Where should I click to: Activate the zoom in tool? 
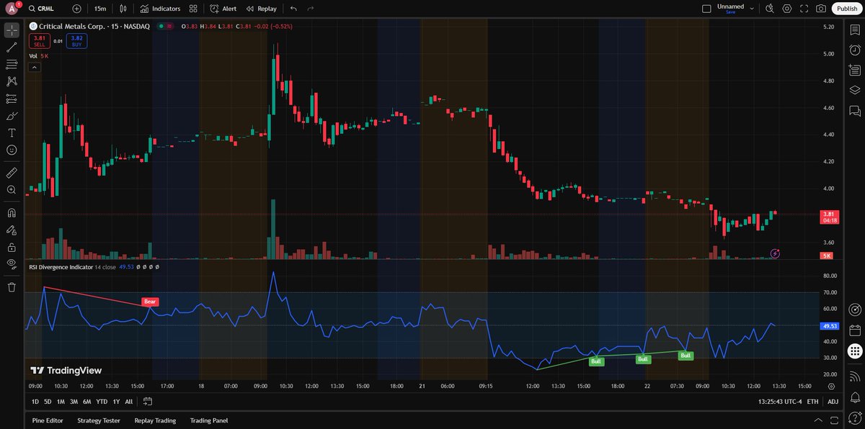[12, 190]
